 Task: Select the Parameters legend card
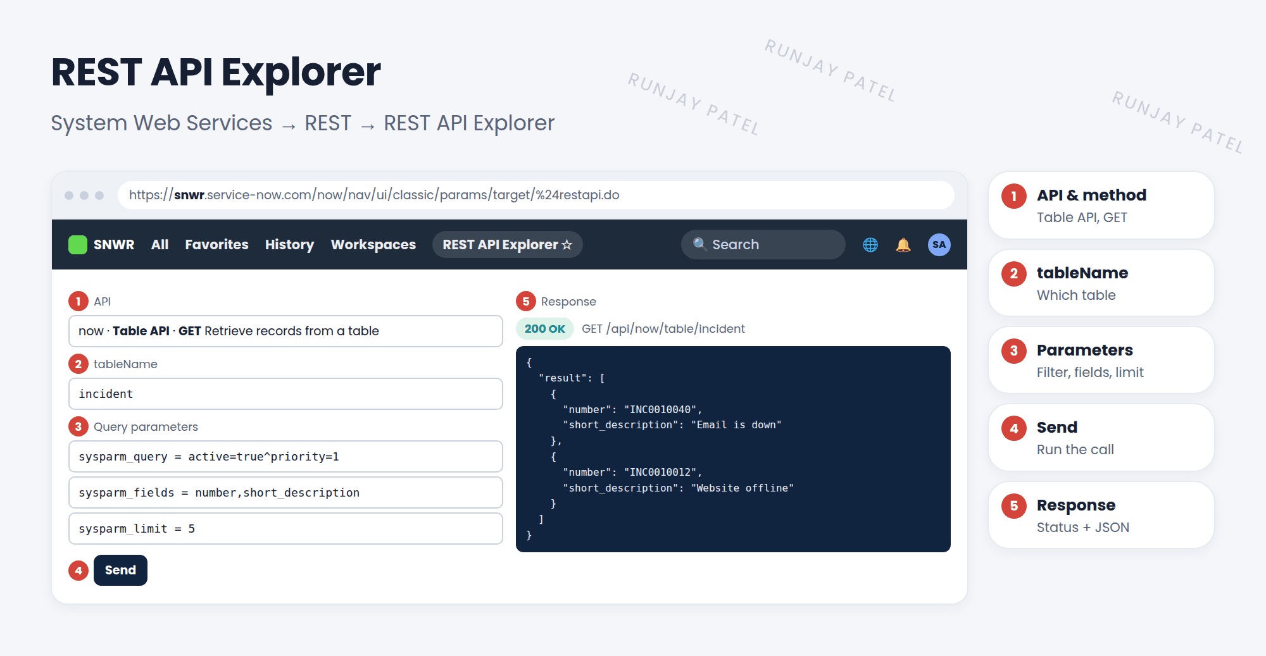[1101, 360]
